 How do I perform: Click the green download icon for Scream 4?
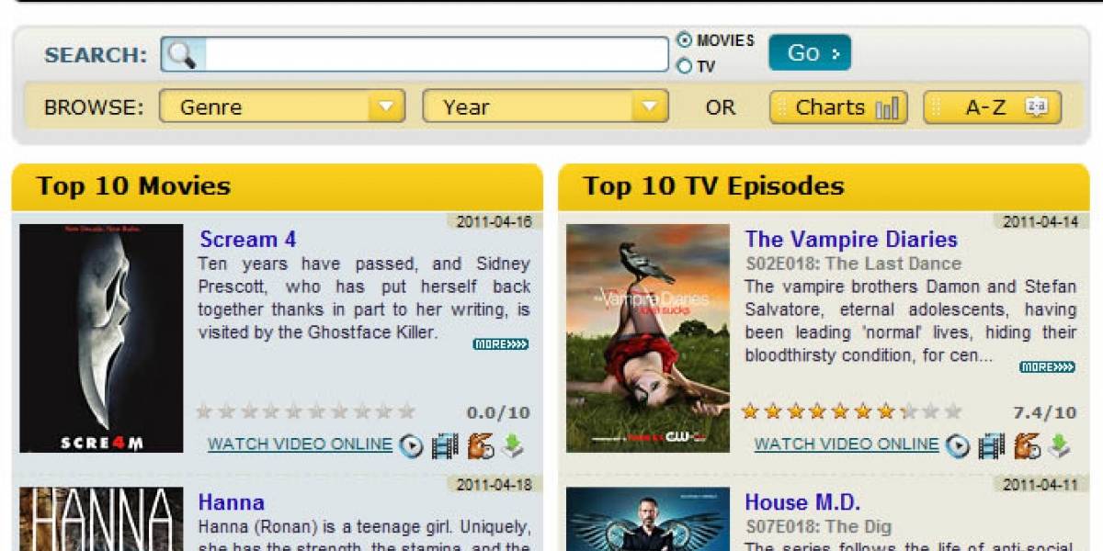pyautogui.click(x=512, y=446)
